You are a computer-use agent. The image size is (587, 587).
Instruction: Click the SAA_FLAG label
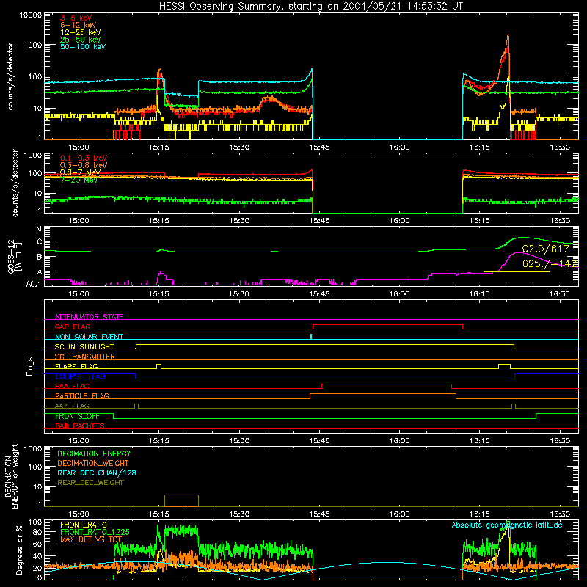pyautogui.click(x=72, y=386)
